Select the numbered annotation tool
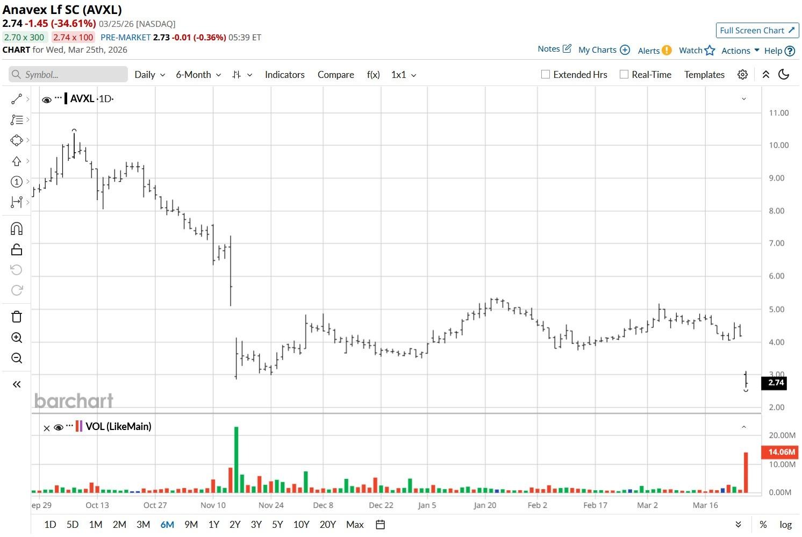This screenshot has width=802, height=537. click(x=17, y=182)
